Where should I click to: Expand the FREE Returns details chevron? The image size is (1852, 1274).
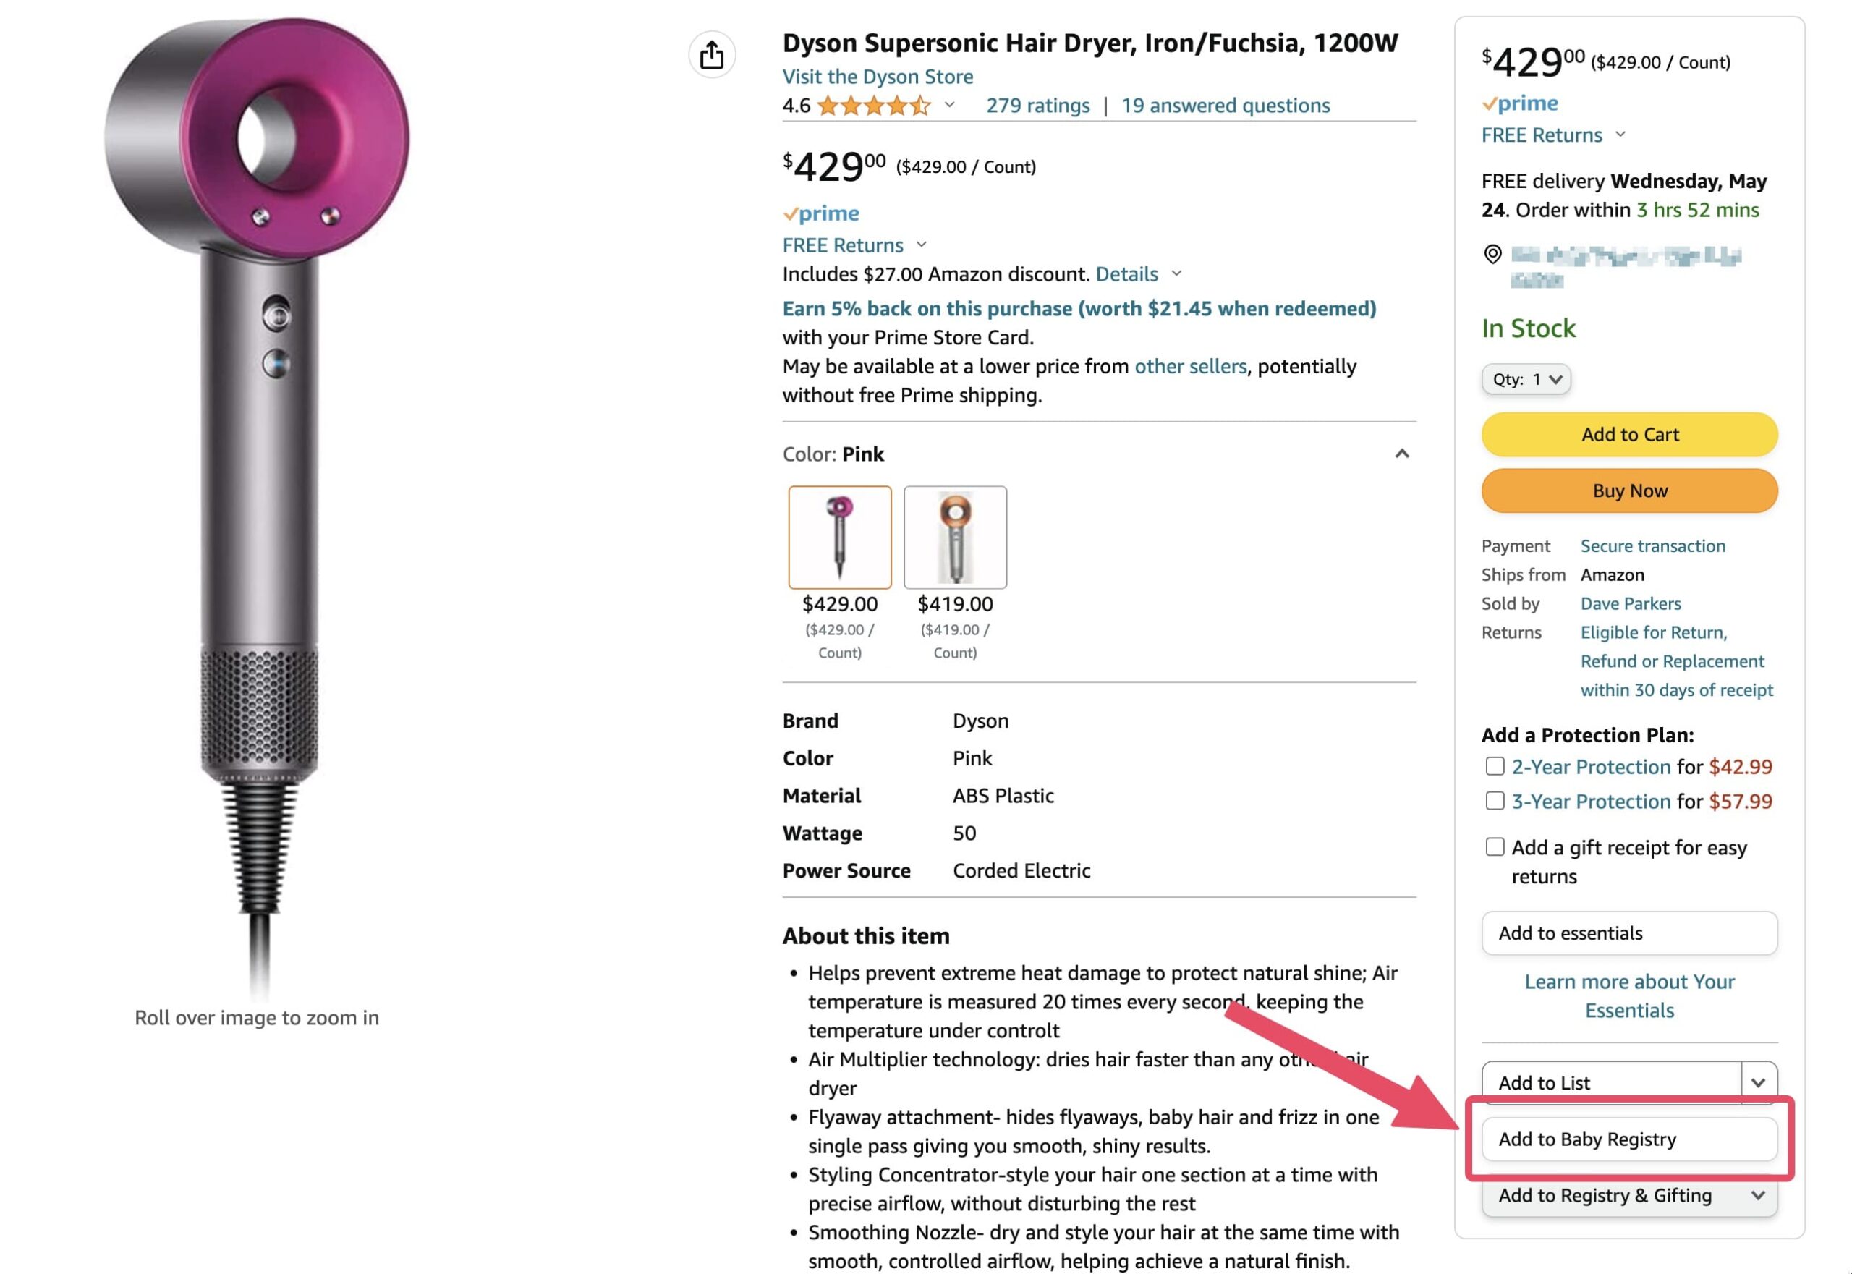pos(922,245)
